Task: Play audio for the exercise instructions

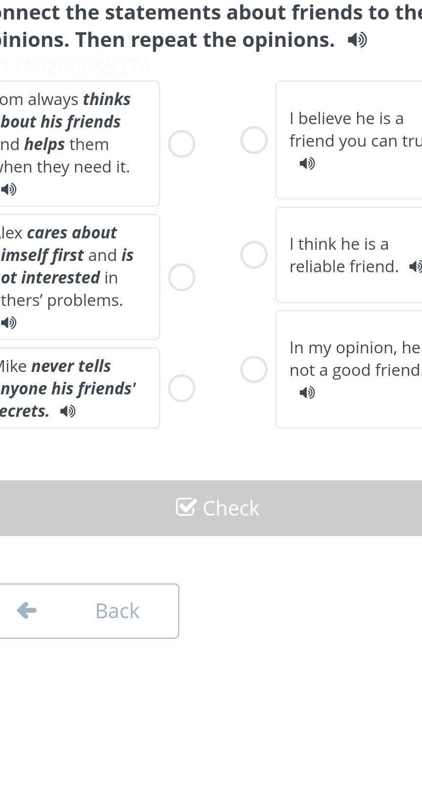Action: click(x=357, y=40)
